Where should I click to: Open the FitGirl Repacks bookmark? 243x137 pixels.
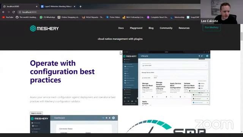[93, 17]
